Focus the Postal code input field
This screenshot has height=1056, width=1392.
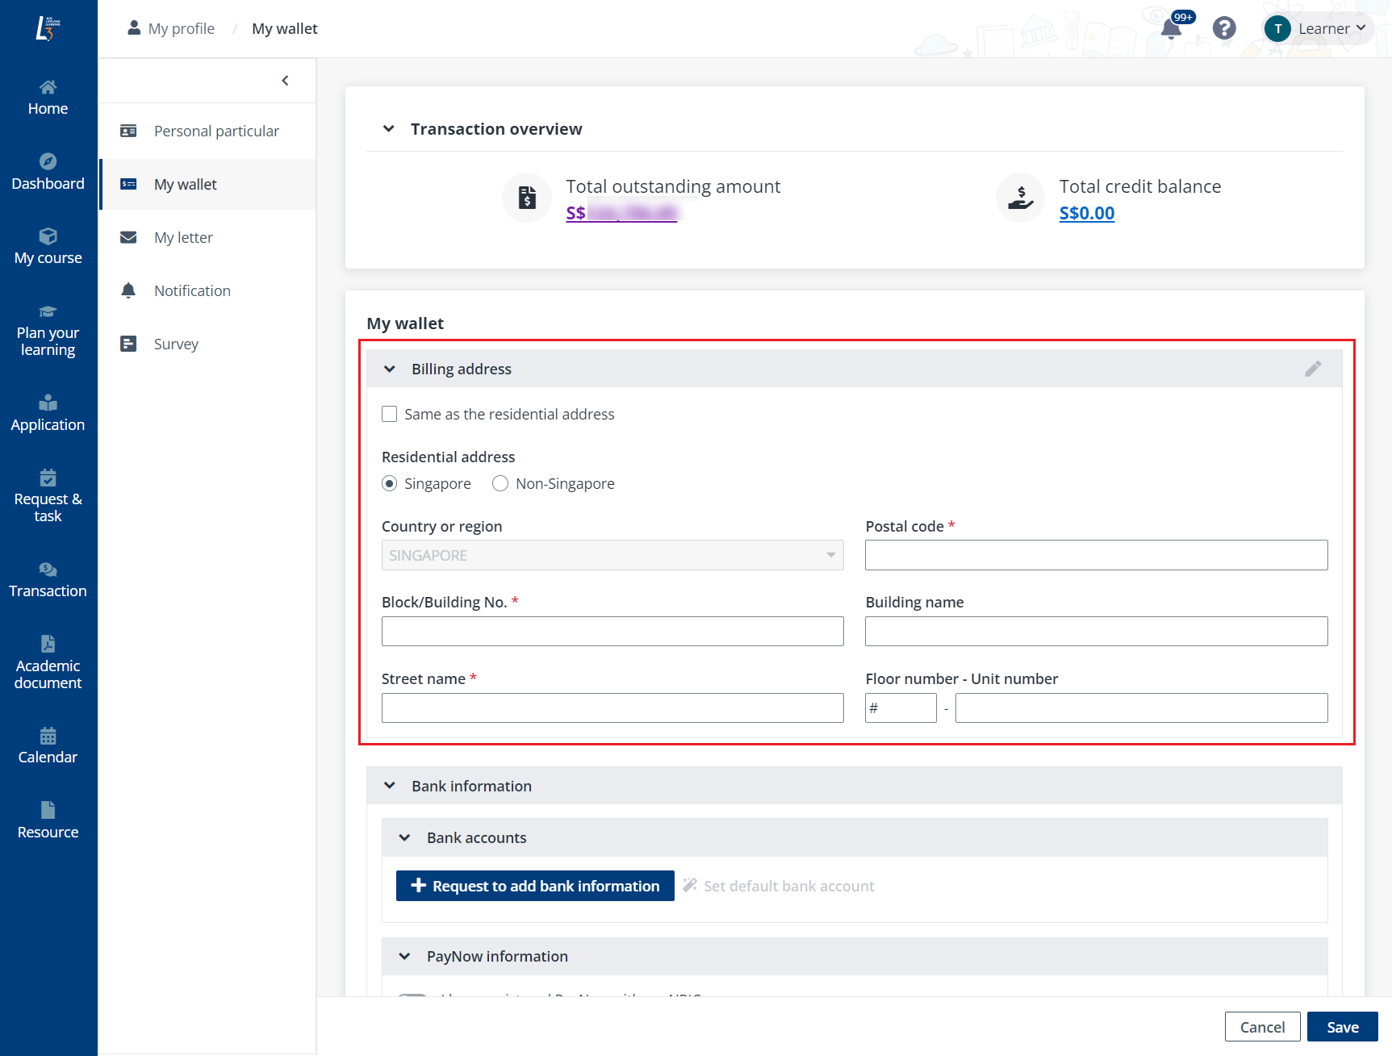coord(1096,555)
